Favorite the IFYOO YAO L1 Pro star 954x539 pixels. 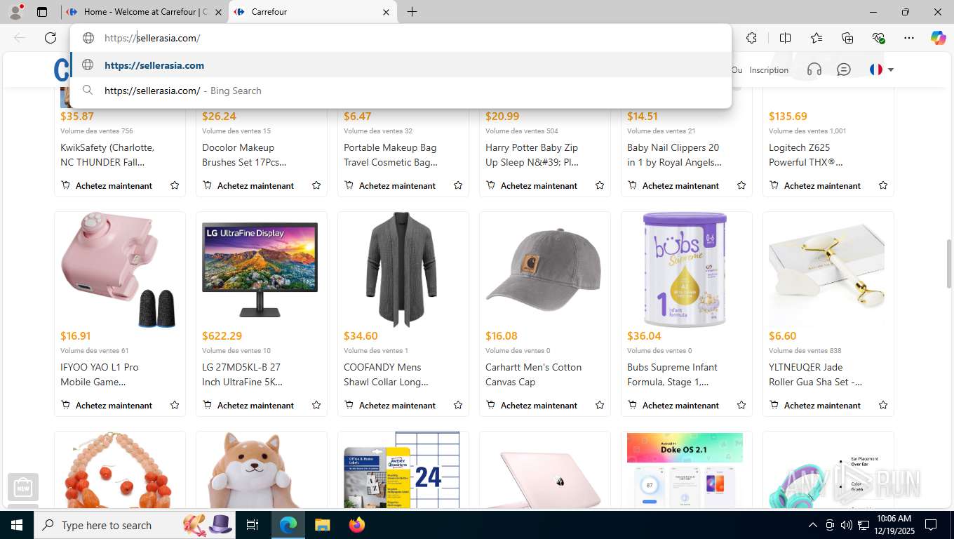[x=175, y=405]
